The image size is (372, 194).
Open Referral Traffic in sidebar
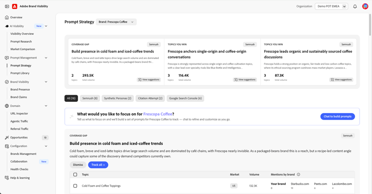[x=19, y=129]
